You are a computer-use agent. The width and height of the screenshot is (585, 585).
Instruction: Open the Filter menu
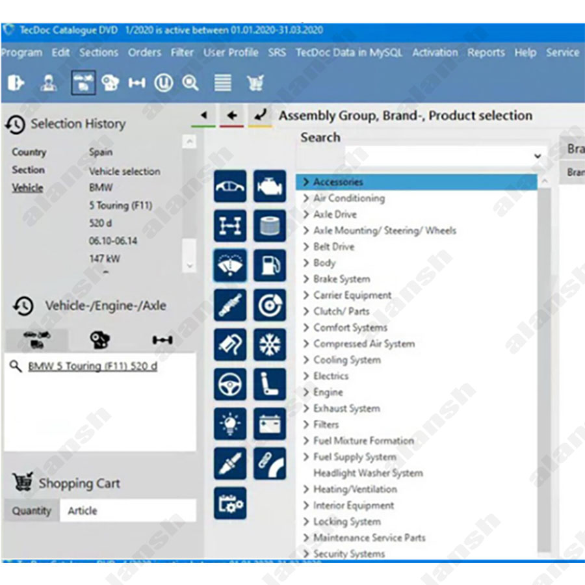(x=182, y=52)
